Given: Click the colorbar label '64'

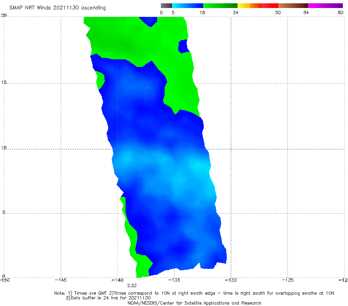Looking at the screenshot, I should [306, 13].
